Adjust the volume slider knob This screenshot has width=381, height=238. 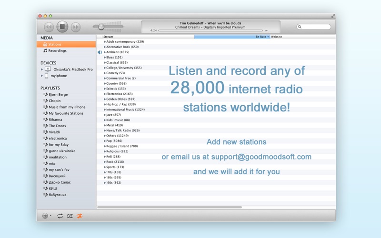point(101,27)
